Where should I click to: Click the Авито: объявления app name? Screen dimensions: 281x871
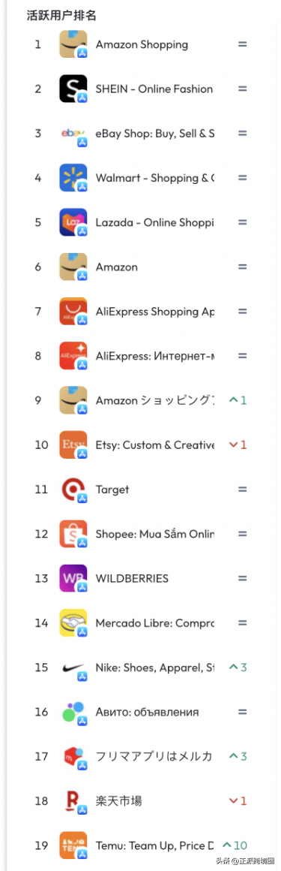click(147, 712)
